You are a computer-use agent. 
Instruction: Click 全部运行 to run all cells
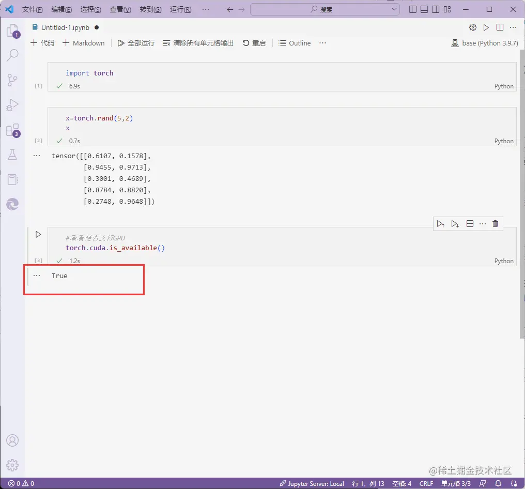pyautogui.click(x=136, y=43)
